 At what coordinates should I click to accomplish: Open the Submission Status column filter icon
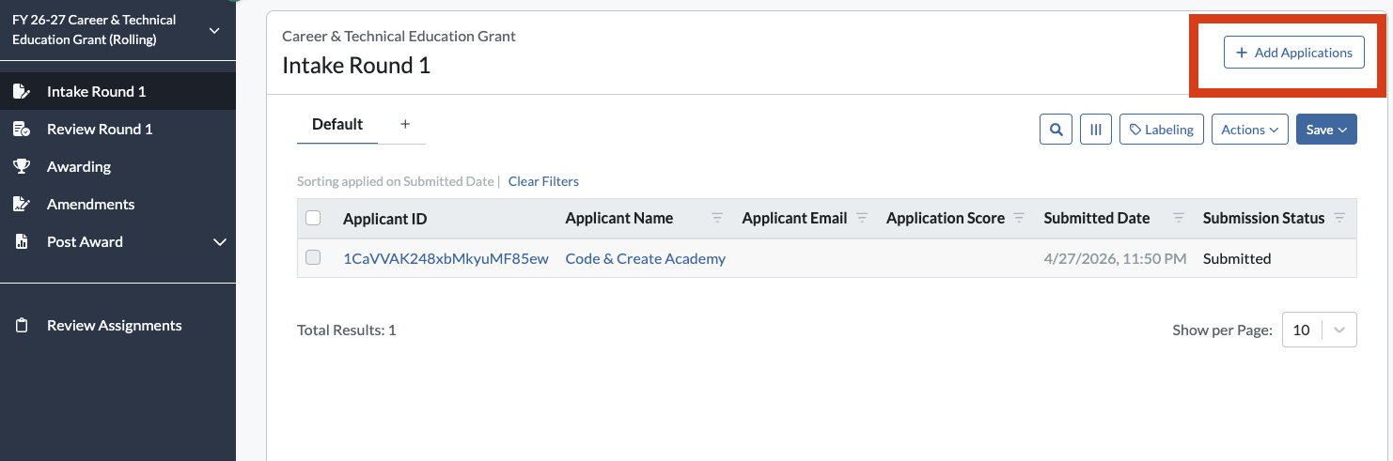click(1339, 218)
